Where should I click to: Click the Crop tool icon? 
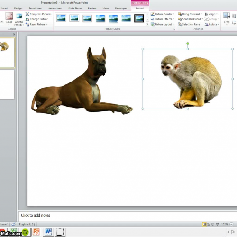227,16
